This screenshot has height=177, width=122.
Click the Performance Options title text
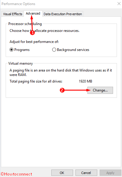18,4
